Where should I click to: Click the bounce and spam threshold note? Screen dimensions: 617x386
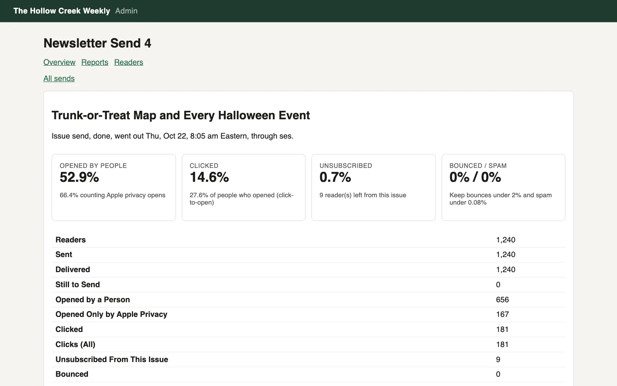pos(501,199)
